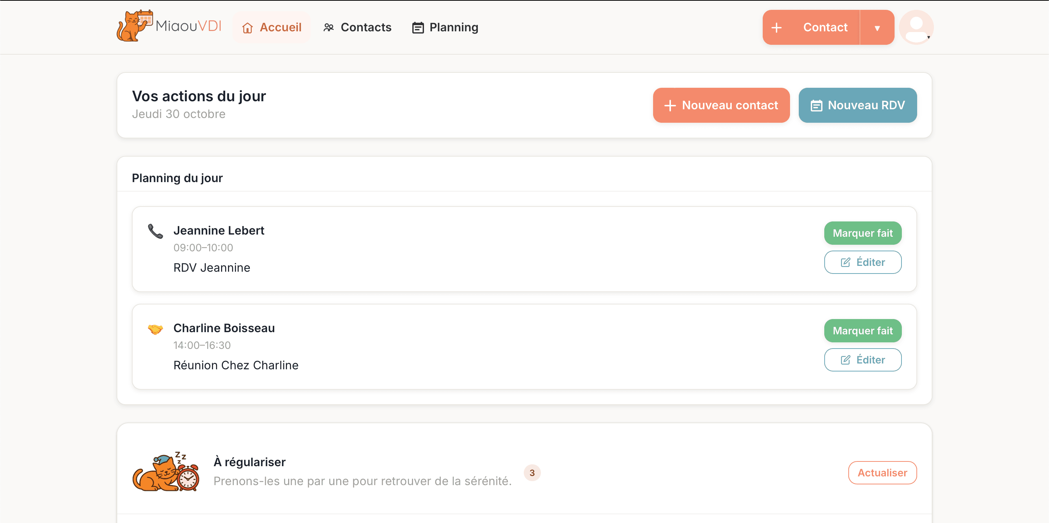Click the calendar icon beside Planning
This screenshot has width=1049, height=523.
click(418, 27)
